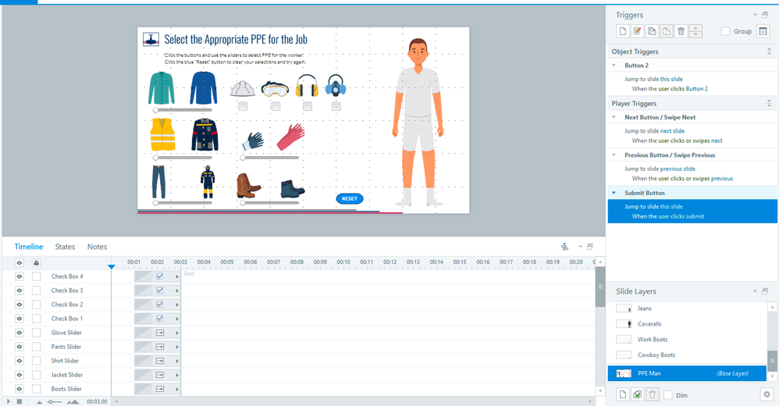The image size is (779, 406).
Task: Open the Triggers panel options dropdown
Action: [755, 15]
